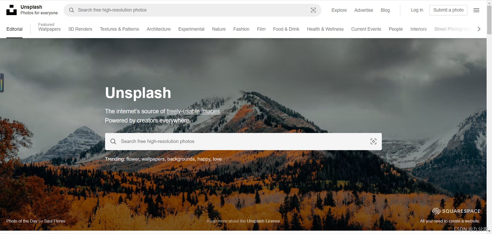Viewport: 492px width, 234px height.
Task: Open the People category
Action: pos(396,29)
